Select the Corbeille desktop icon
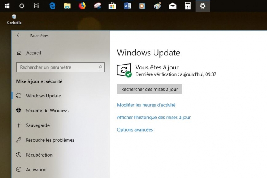 14,19
